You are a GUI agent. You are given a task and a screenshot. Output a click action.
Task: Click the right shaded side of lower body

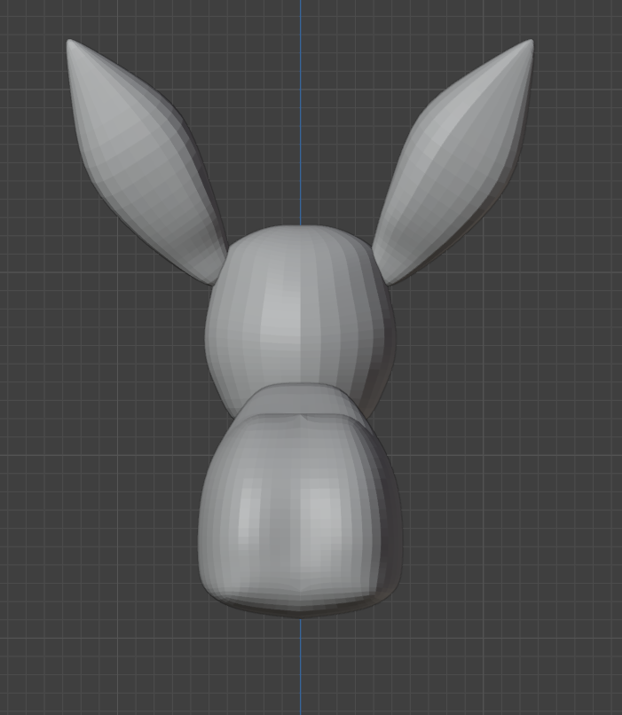click(389, 523)
